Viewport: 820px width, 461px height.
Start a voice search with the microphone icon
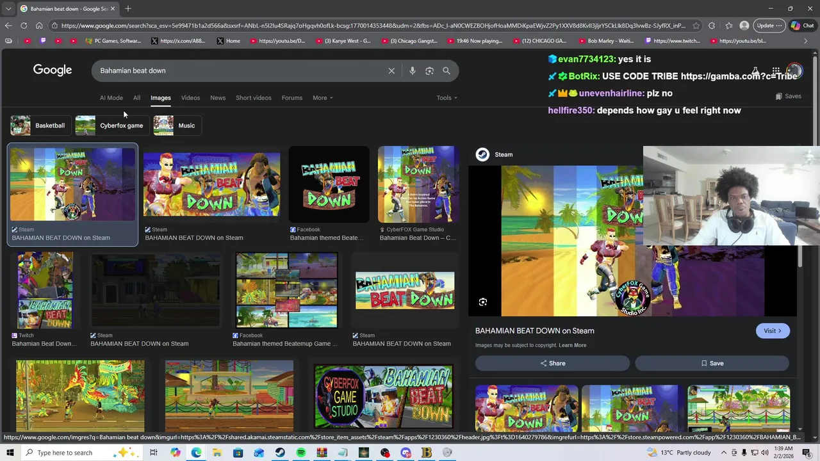point(413,70)
